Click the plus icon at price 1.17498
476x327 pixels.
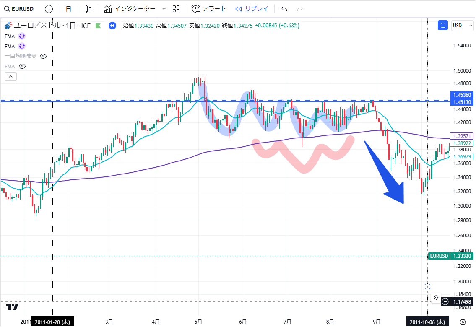point(445,301)
